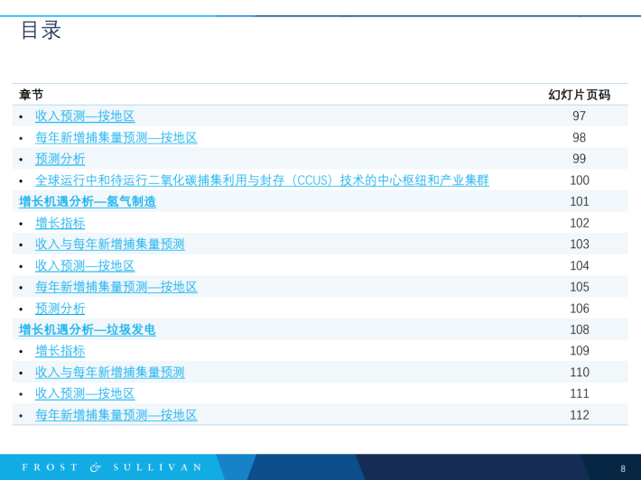Screen dimensions: 641x480
Task: Click page number 100
Action: coord(580,180)
